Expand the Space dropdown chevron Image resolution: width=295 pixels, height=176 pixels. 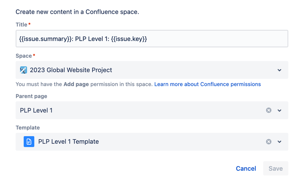click(x=280, y=70)
